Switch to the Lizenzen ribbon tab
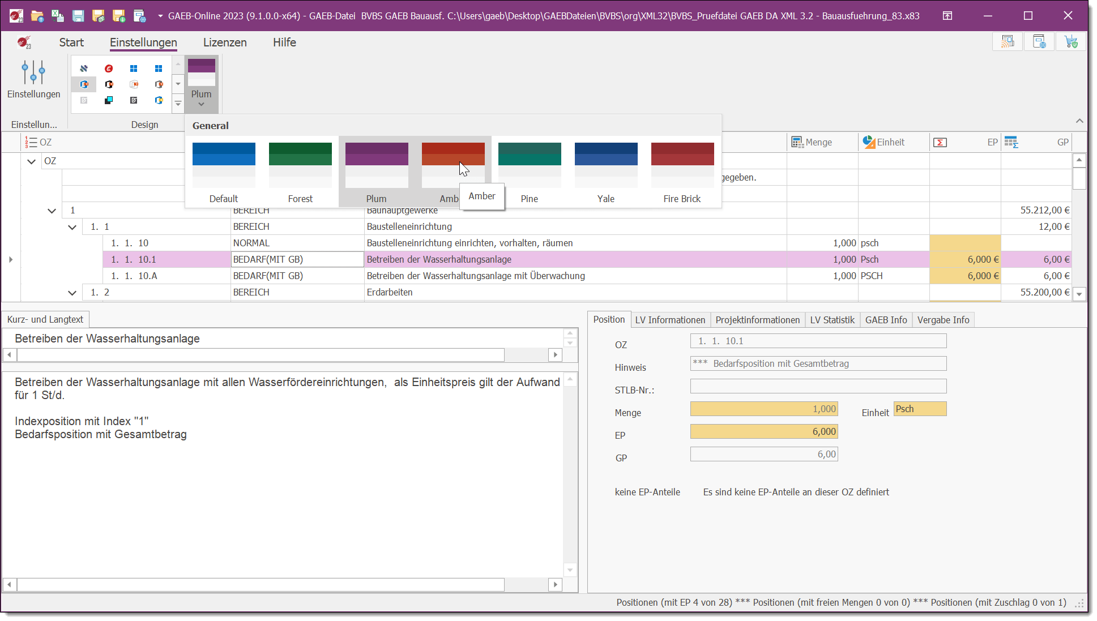Screen dimensions: 1097x621 [x=225, y=42]
